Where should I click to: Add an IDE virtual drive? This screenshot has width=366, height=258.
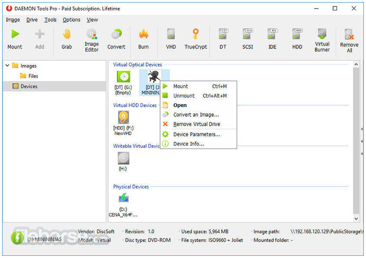pos(272,34)
